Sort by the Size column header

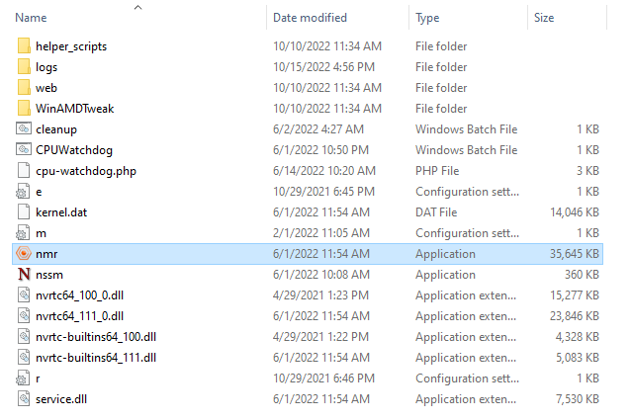coord(544,18)
